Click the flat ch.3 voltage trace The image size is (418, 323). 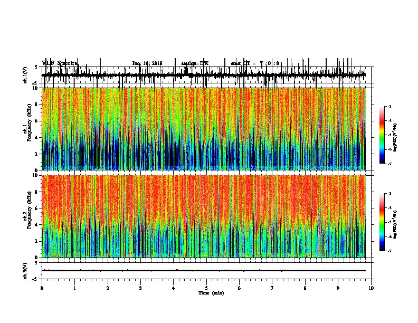click(x=203, y=271)
